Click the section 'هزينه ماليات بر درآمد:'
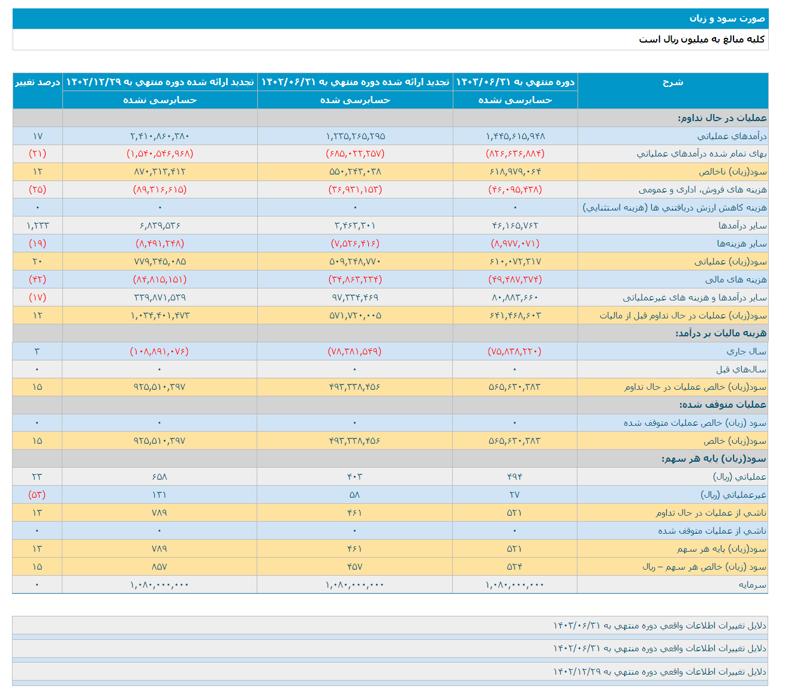 point(721,333)
